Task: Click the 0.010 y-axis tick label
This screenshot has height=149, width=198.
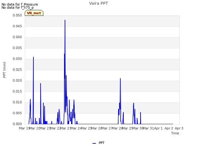Action: pyautogui.click(x=17, y=102)
